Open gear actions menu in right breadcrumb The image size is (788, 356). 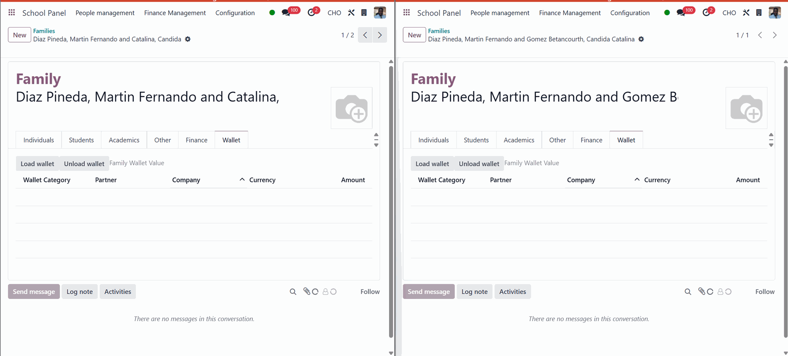[641, 39]
